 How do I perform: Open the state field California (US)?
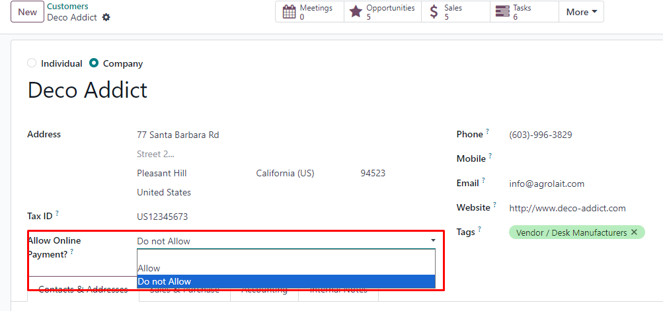click(286, 173)
